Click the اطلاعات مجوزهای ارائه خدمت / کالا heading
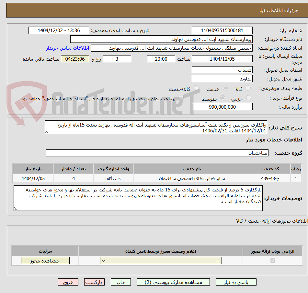This screenshot has height=293, width=308. 272,221
